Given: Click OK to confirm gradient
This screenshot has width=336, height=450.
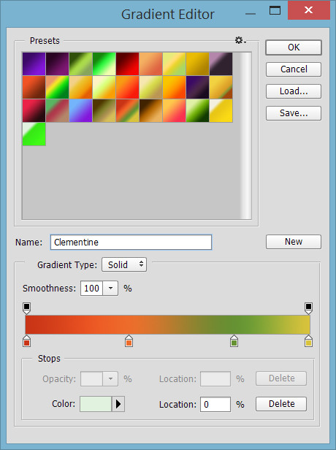Looking at the screenshot, I should pyautogui.click(x=294, y=47).
